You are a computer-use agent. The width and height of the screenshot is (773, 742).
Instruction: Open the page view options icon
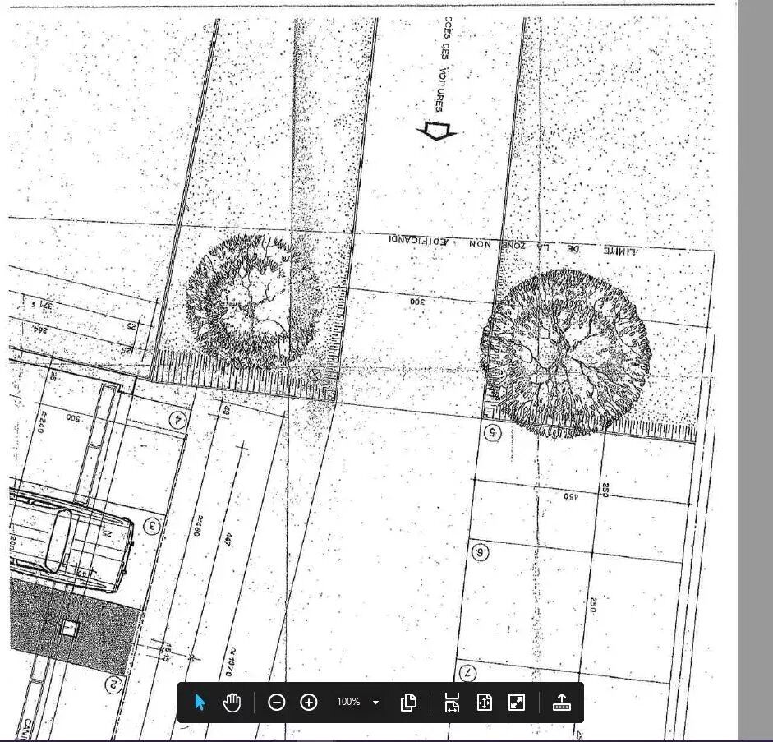408,703
